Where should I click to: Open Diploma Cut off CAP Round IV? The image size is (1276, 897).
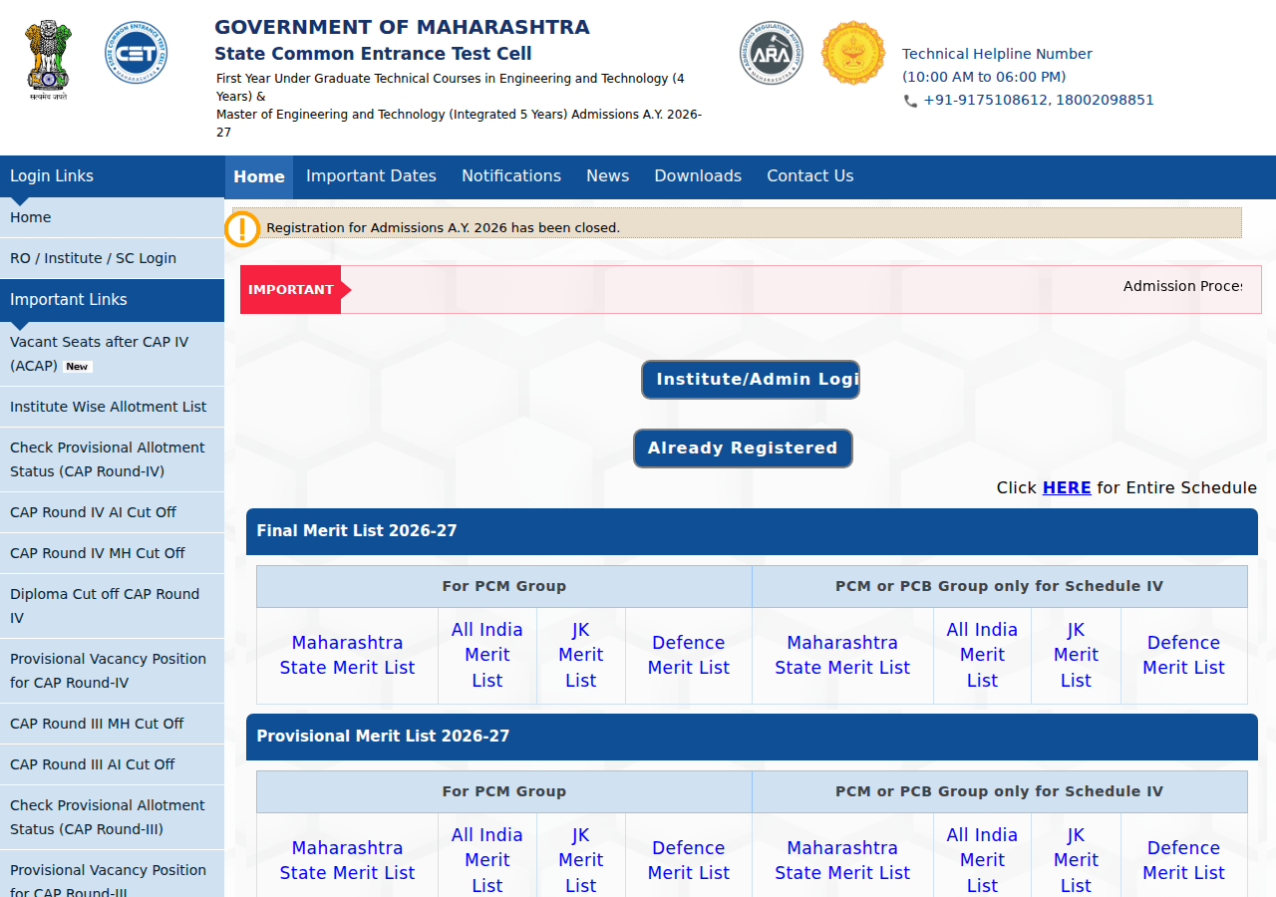click(x=112, y=606)
